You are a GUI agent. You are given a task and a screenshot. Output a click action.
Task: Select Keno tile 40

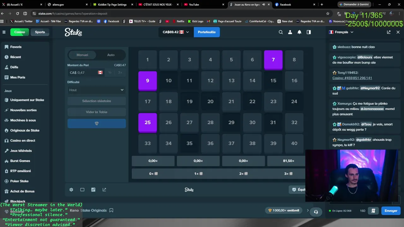click(x=294, y=143)
